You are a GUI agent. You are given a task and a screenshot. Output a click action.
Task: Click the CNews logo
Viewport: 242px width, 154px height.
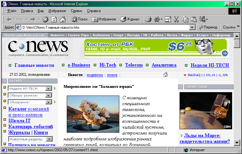(38, 48)
